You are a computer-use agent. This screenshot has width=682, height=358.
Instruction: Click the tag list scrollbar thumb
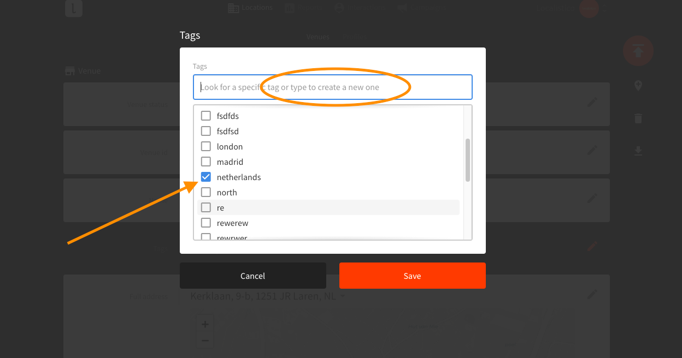pyautogui.click(x=468, y=160)
